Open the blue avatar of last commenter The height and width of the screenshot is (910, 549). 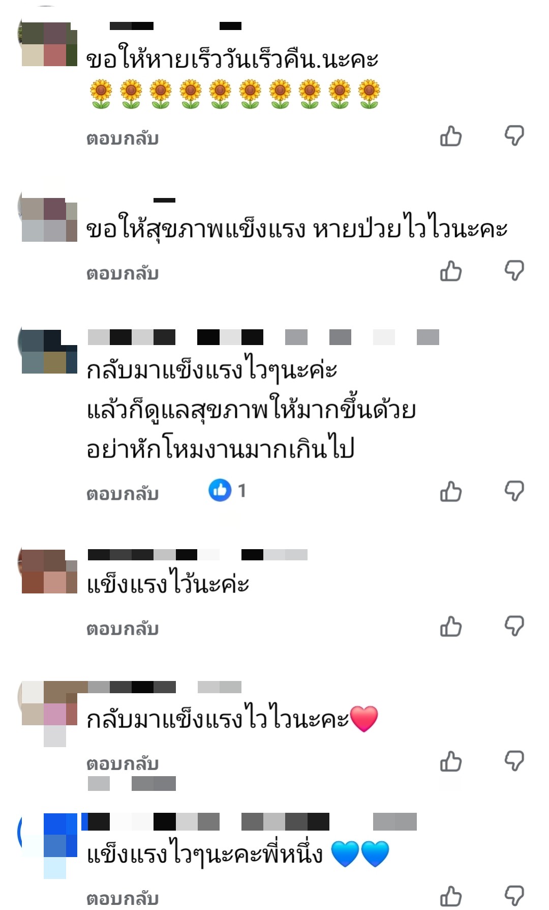pyautogui.click(x=48, y=845)
